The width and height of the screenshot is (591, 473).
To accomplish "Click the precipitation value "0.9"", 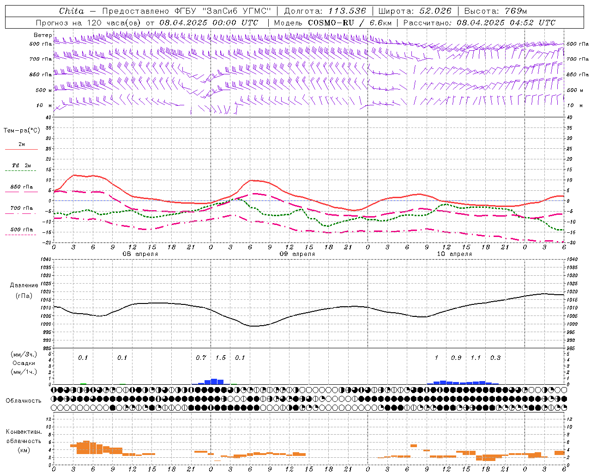I will (x=456, y=358).
